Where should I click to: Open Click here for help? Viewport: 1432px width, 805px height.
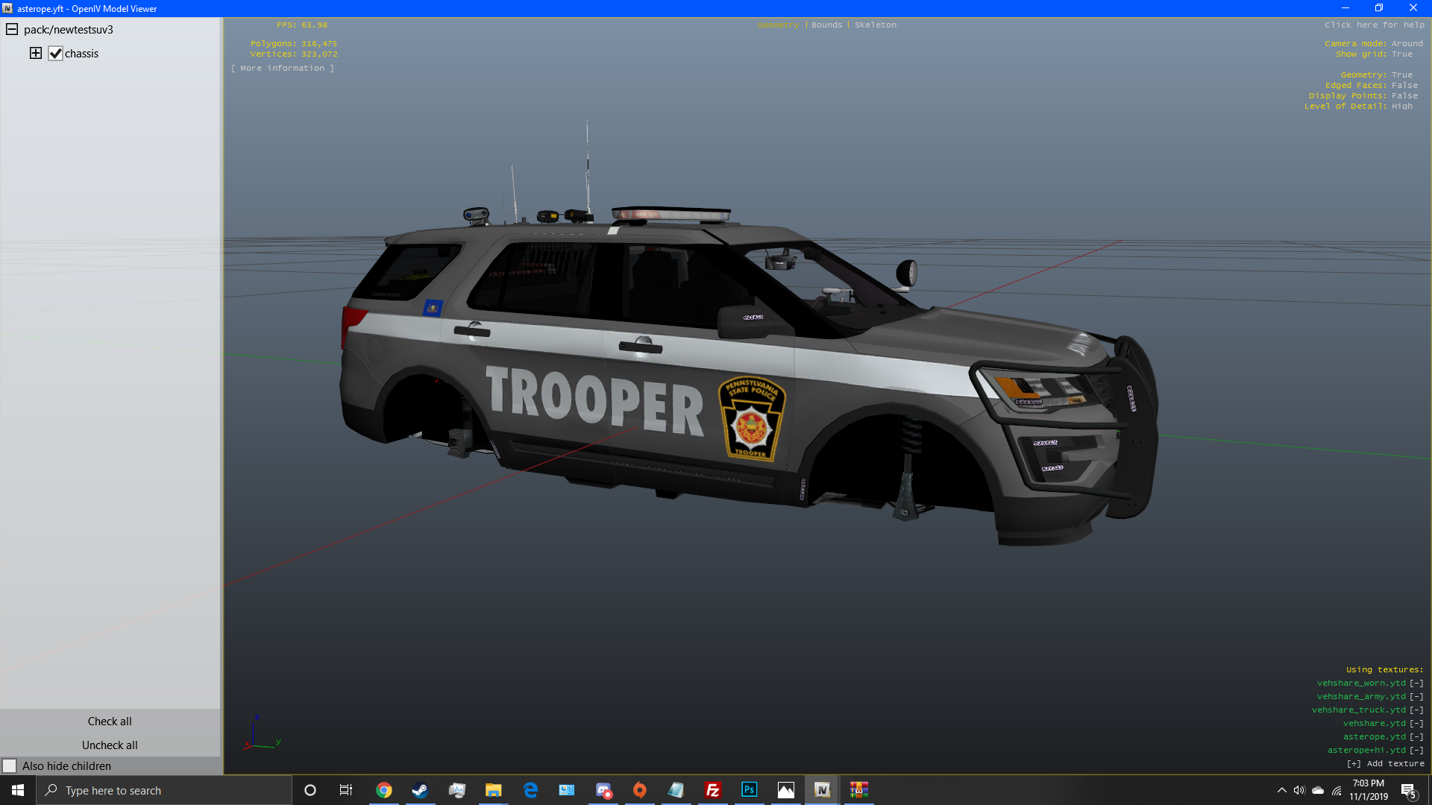pyautogui.click(x=1374, y=25)
